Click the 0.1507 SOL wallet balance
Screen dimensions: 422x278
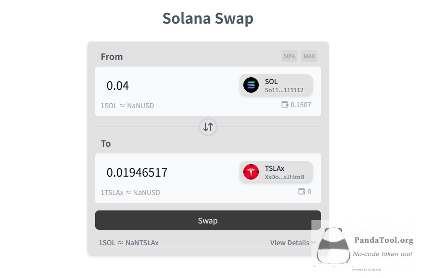pos(301,105)
